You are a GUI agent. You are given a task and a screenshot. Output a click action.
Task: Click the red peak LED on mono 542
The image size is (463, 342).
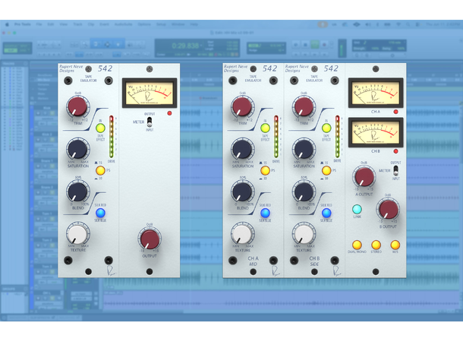coord(169,113)
